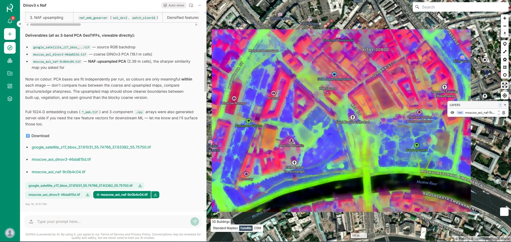511x242 pixels.
Task: Click the Moscow Manege marker
Action: (x=234, y=98)
